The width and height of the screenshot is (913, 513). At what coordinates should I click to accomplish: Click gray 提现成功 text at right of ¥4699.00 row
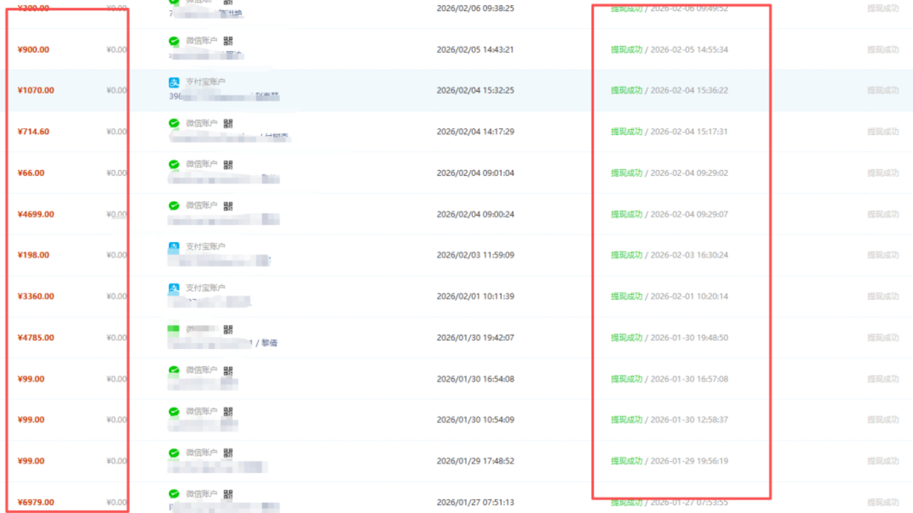(882, 214)
